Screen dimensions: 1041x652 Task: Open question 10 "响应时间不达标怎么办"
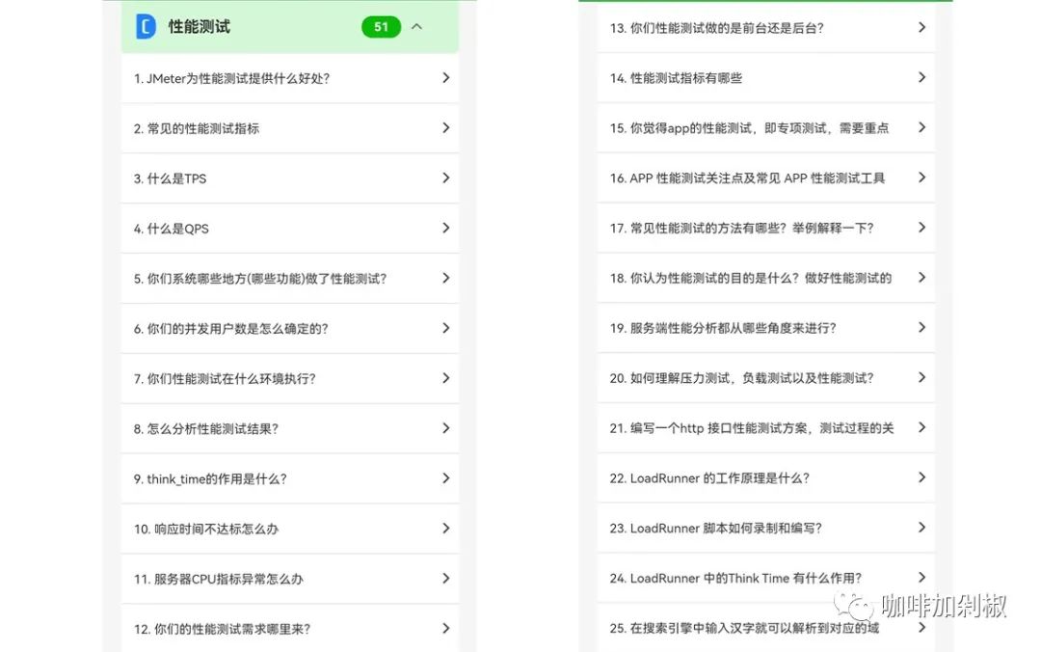[290, 530]
